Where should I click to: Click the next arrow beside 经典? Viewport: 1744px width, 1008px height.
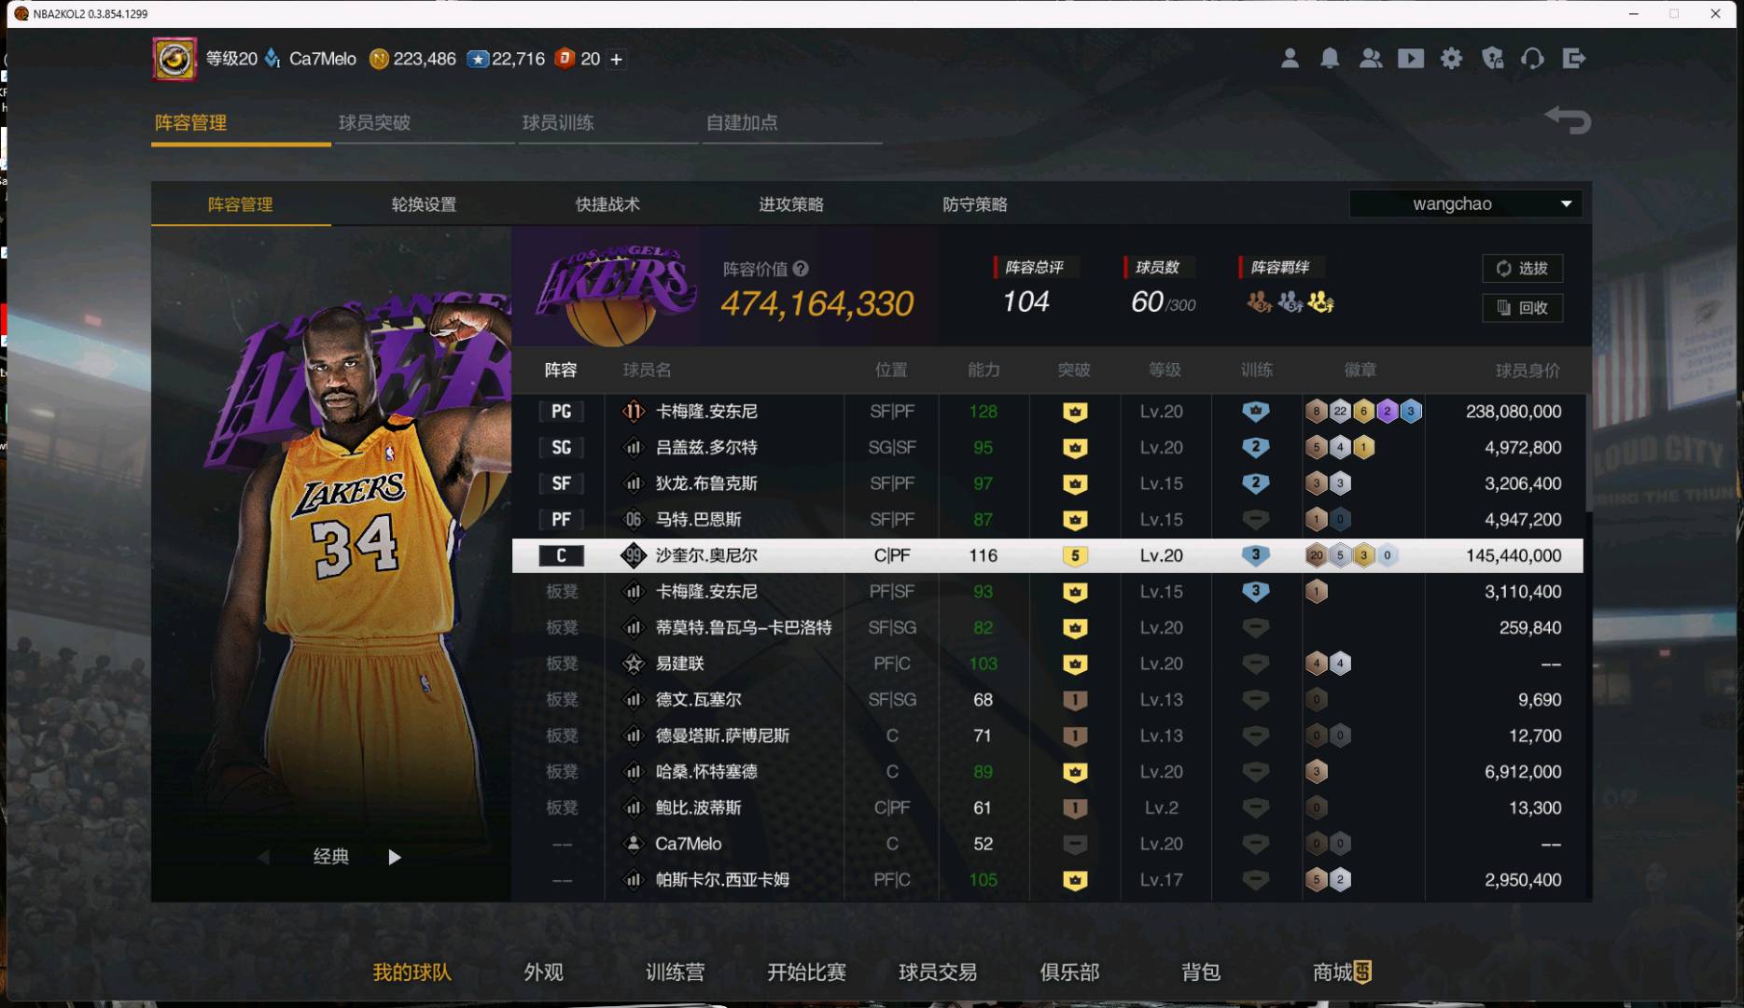point(395,857)
